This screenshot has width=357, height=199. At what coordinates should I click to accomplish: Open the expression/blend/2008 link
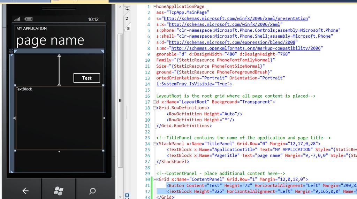tap(232, 43)
